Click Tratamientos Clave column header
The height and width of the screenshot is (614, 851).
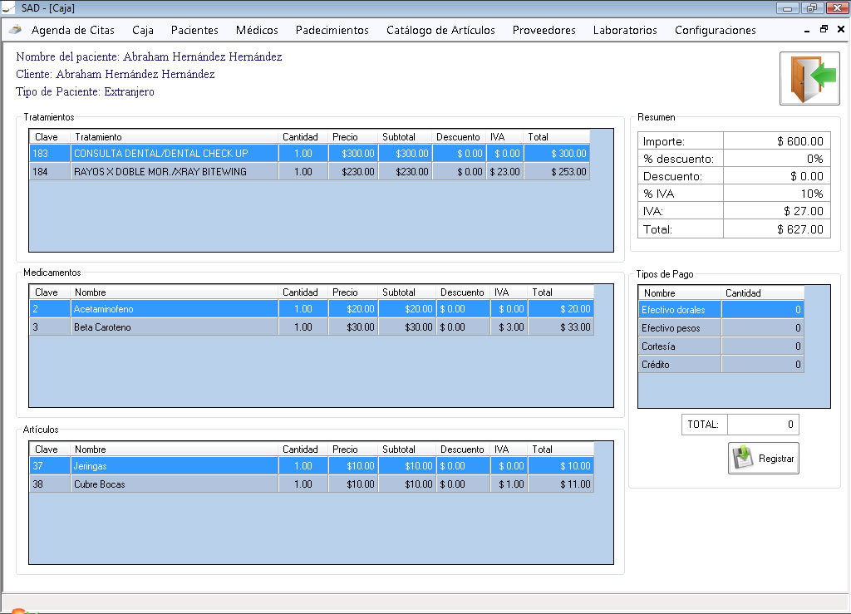[x=50, y=137]
